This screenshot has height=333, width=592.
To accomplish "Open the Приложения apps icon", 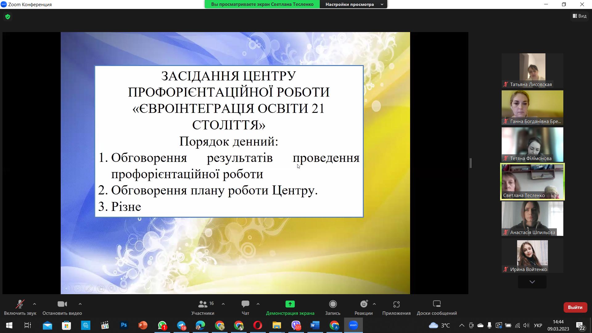I will click(x=396, y=304).
